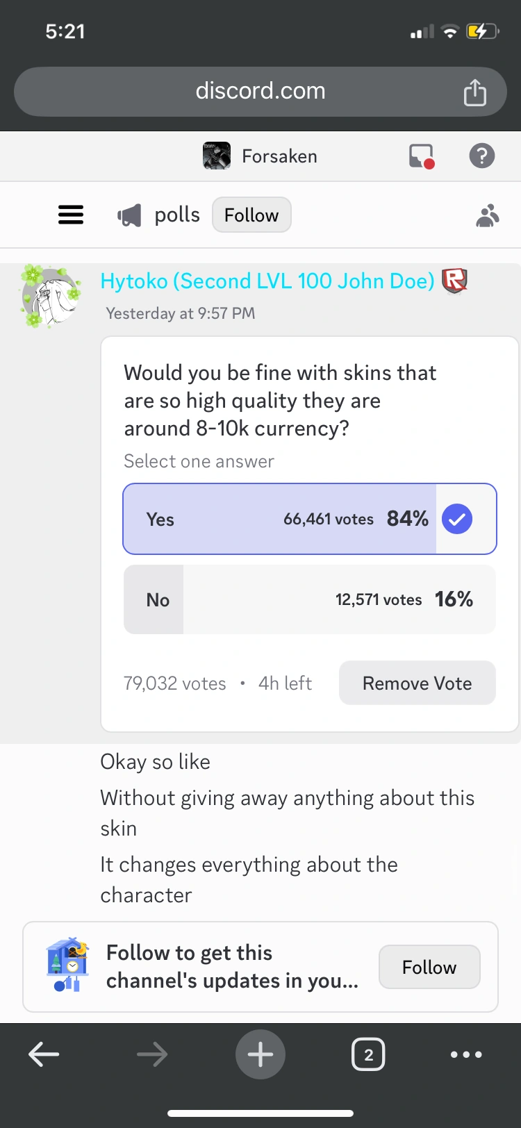Screen dimensions: 521x1128
Task: Click Follow in the bottom banner
Action: 429,967
